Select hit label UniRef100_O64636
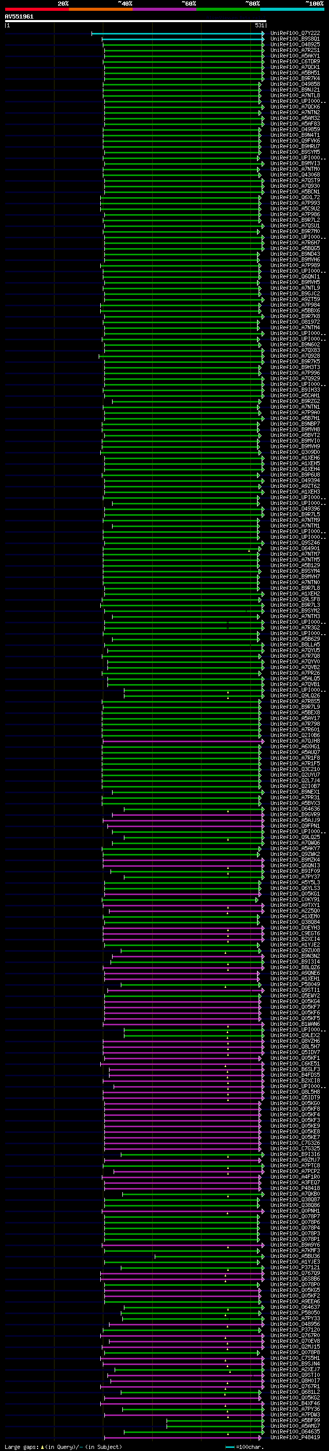The height and width of the screenshot is (1451, 329). tap(295, 809)
